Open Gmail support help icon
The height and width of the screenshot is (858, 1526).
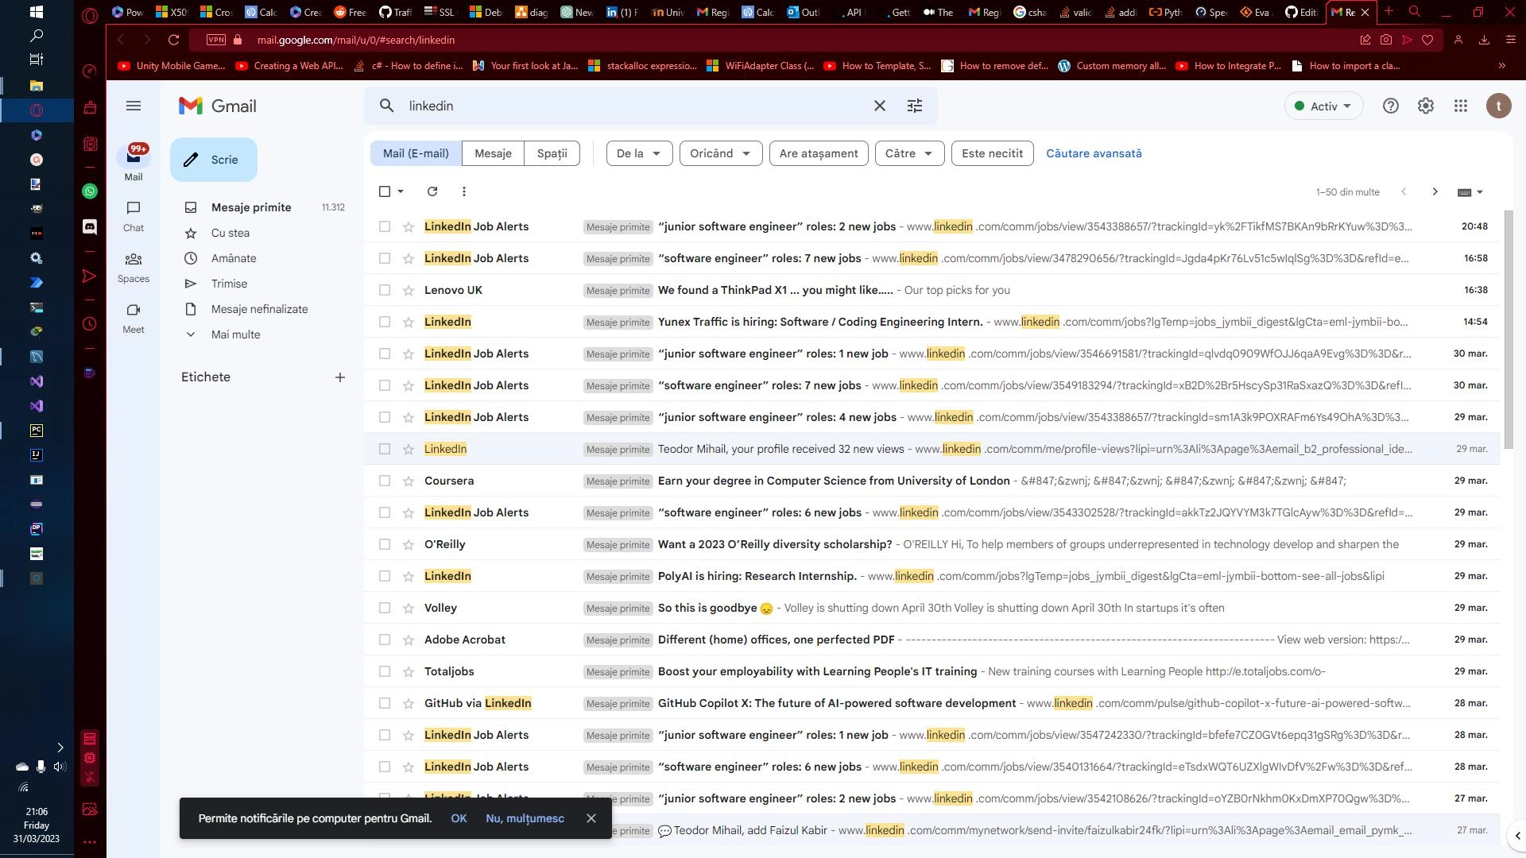[1391, 106]
